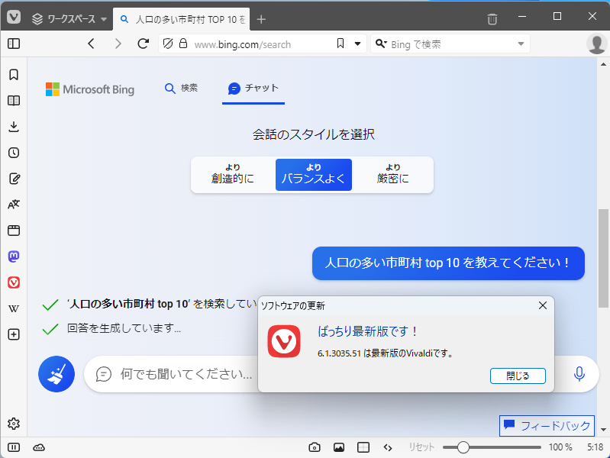Toggle the tracker blocker shield icon
Viewport: 610px width, 458px height.
pyautogui.click(x=168, y=44)
